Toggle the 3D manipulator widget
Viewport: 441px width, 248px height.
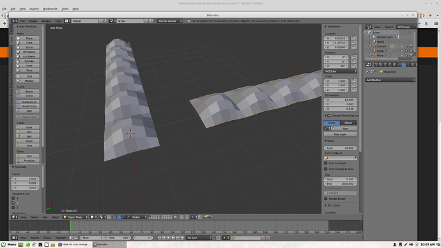click(114, 217)
